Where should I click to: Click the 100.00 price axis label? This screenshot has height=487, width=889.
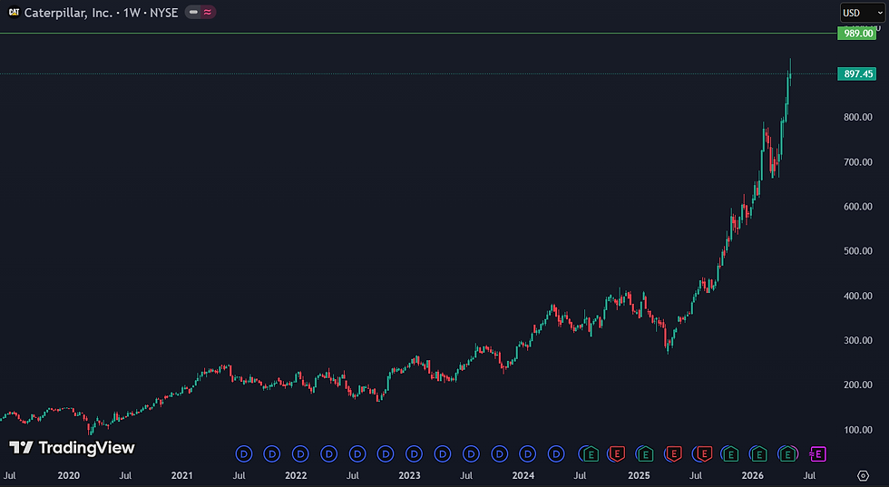(858, 430)
